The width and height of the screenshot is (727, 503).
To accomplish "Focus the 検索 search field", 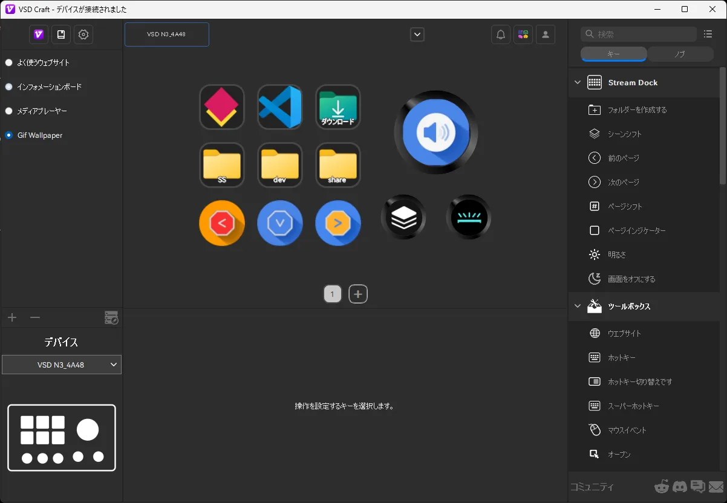I will tap(639, 34).
